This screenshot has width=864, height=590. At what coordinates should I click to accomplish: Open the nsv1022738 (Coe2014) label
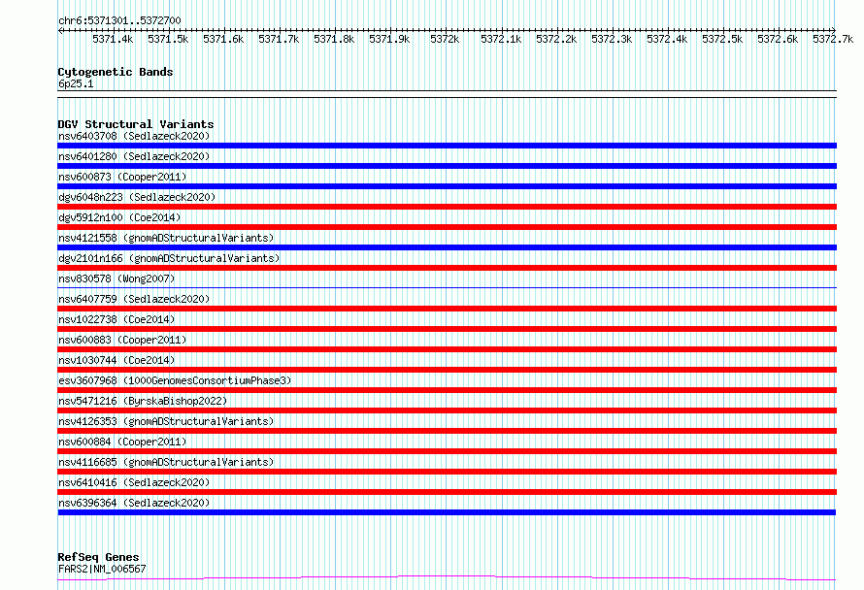pos(116,319)
